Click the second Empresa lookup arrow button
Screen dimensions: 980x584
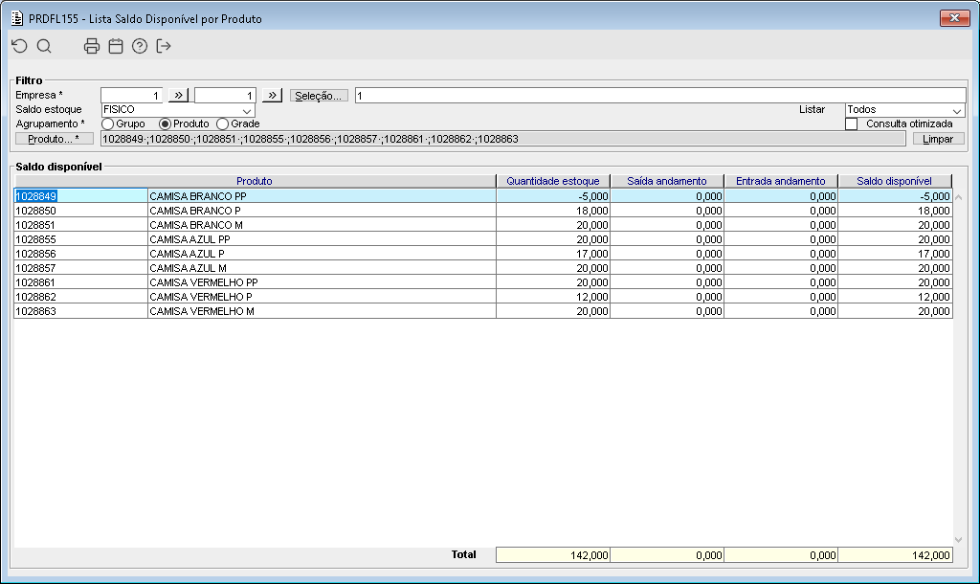click(x=273, y=95)
